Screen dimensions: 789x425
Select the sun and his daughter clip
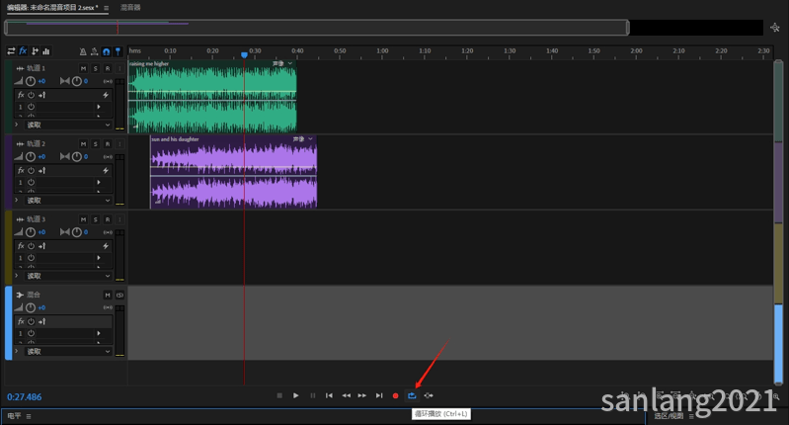pos(233,172)
